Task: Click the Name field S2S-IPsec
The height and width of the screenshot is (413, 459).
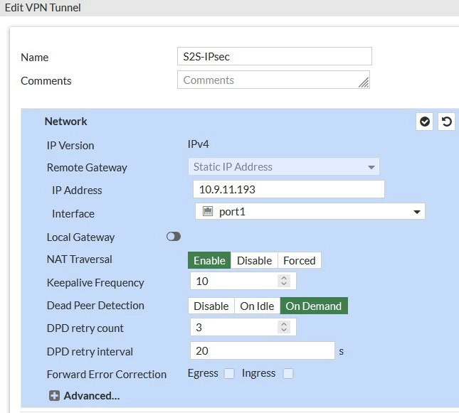Action: pyautogui.click(x=274, y=56)
